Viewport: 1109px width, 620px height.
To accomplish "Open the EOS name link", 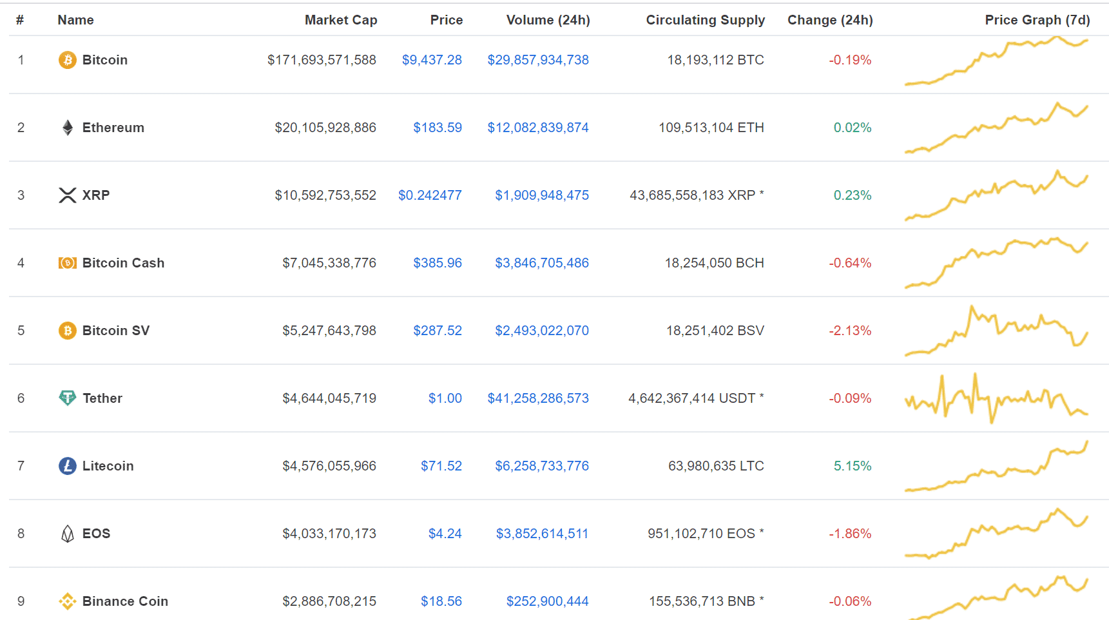I will point(97,534).
